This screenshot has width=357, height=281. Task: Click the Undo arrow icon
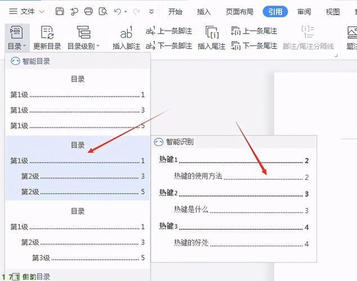click(118, 11)
